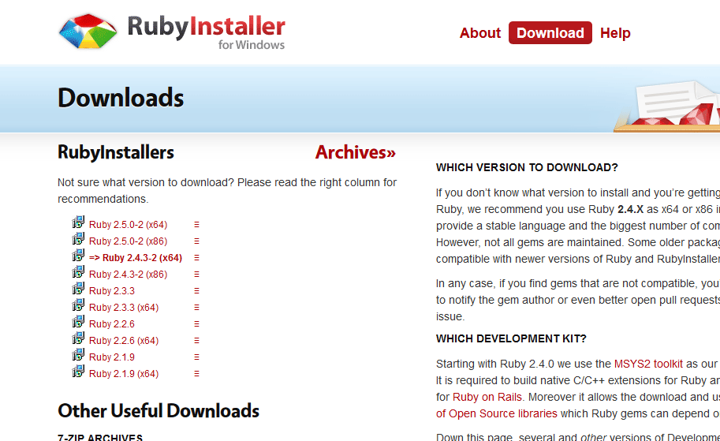This screenshot has height=441, width=720.
Task: Click the RubyInstallers section heading
Action: [116, 152]
